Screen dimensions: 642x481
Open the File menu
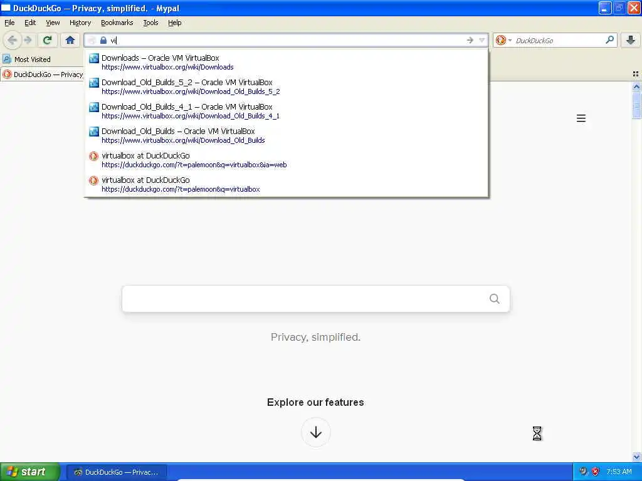(9, 23)
